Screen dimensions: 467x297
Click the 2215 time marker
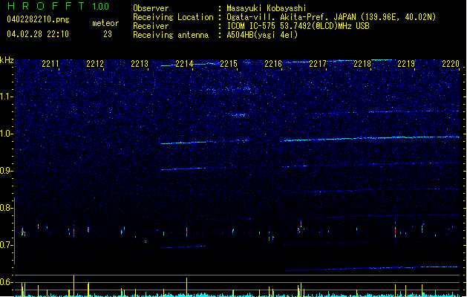pos(229,64)
